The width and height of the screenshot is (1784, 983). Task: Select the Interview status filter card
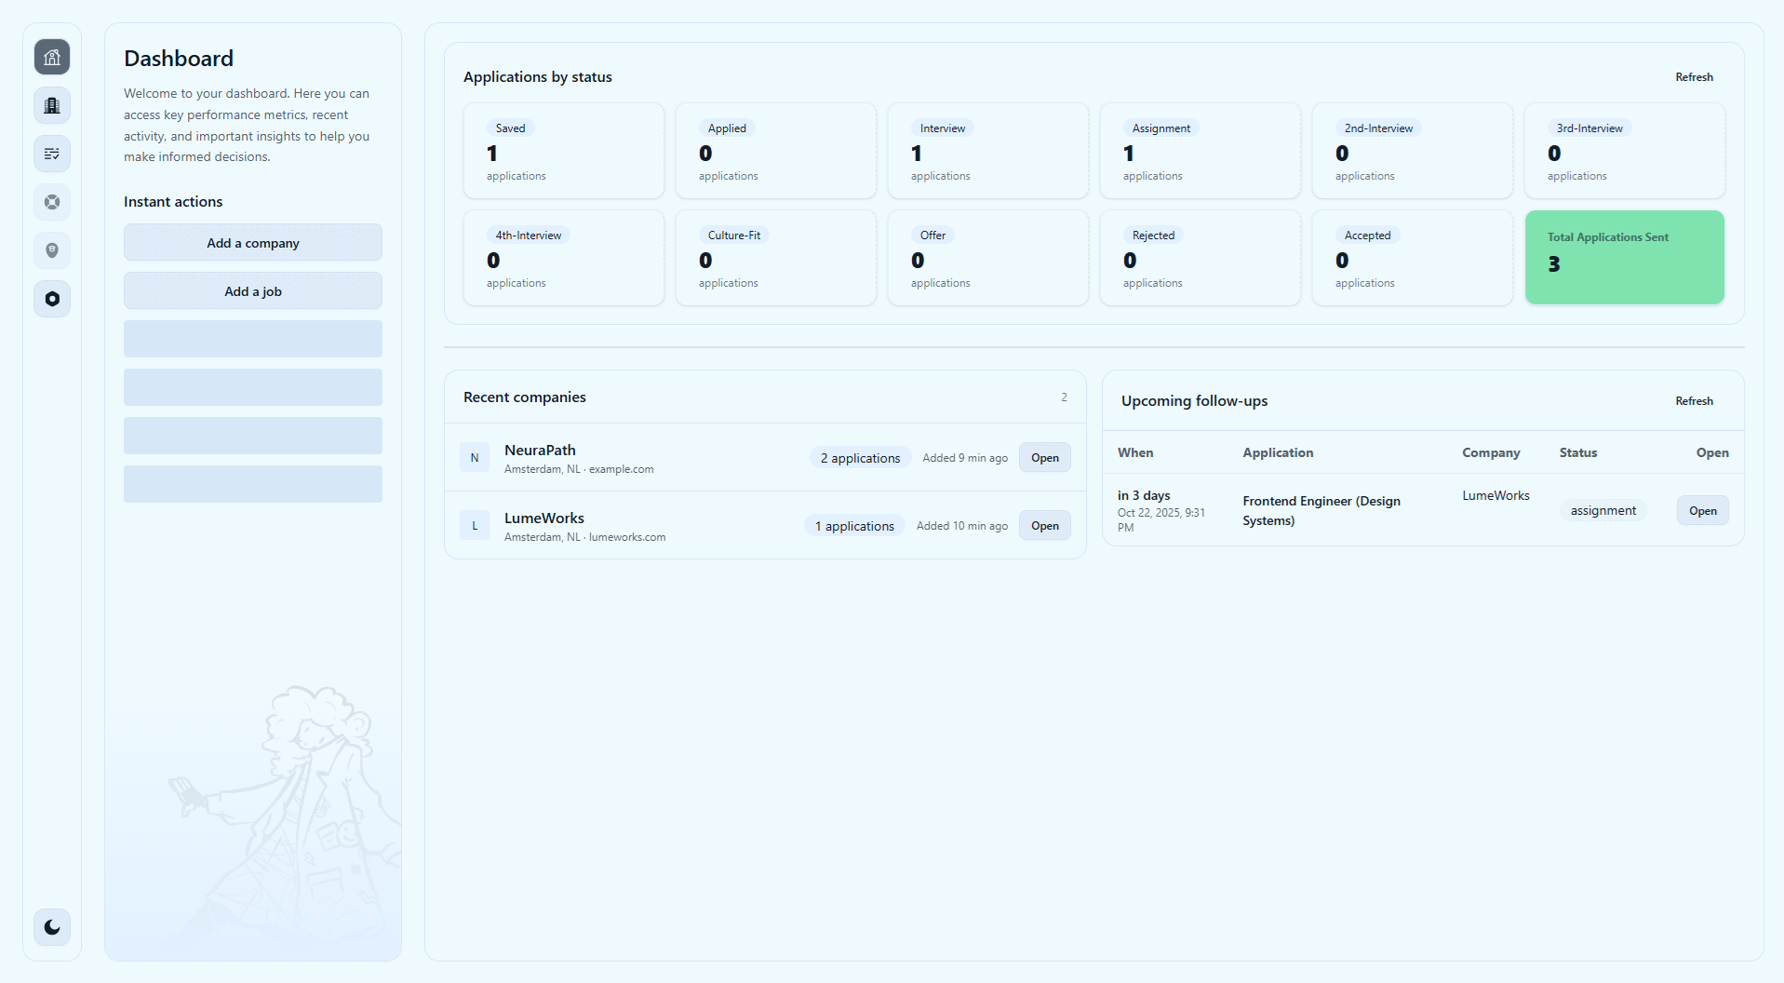tap(987, 151)
